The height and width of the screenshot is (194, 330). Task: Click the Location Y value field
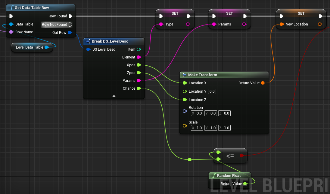tap(212, 91)
